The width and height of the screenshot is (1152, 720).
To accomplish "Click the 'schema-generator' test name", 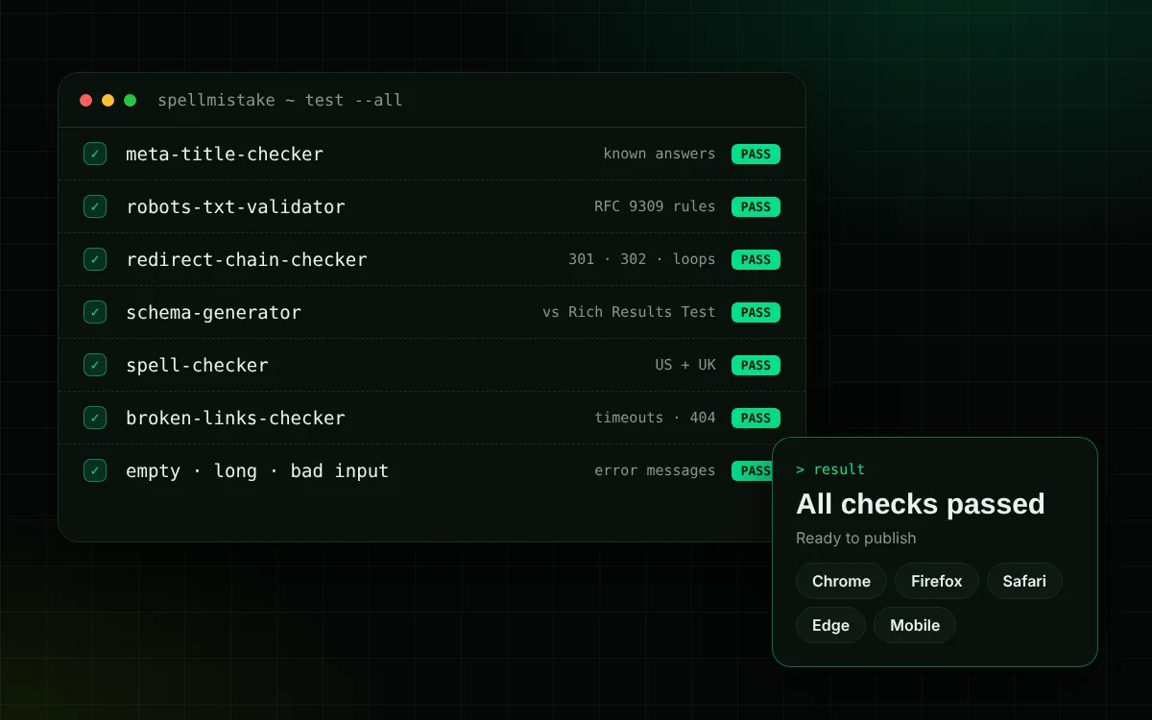I will pyautogui.click(x=213, y=312).
